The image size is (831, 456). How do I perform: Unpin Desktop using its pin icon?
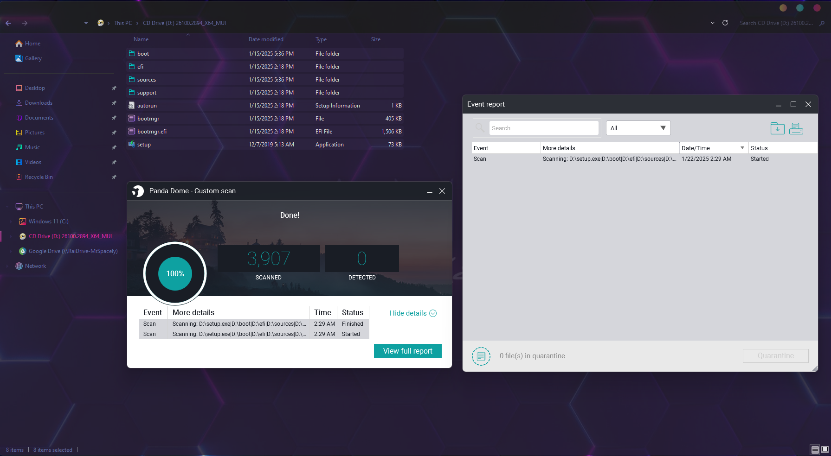114,88
